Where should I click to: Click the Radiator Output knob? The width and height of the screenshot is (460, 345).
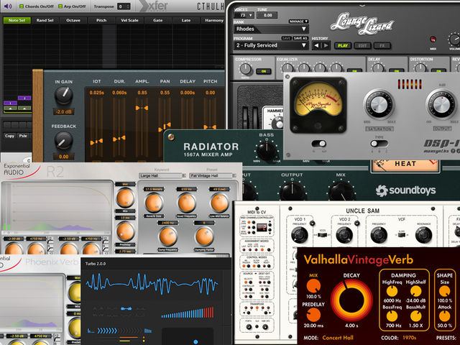[x=293, y=191]
